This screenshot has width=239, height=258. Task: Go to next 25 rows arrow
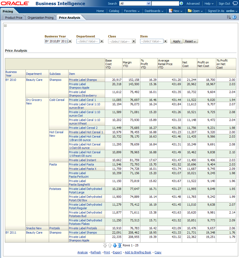click(x=115, y=246)
